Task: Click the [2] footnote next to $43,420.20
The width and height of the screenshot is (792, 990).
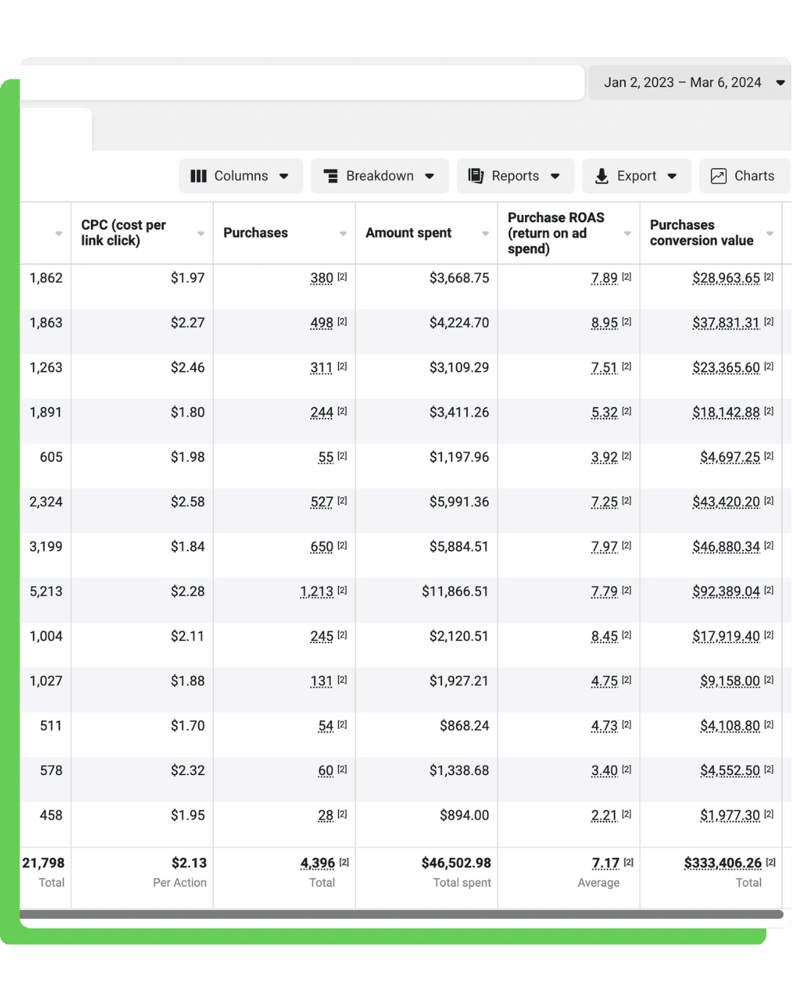Action: tap(769, 500)
